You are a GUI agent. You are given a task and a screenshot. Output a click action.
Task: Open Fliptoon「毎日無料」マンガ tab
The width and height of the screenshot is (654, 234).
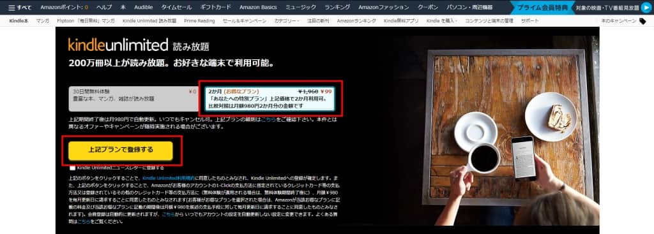point(86,21)
